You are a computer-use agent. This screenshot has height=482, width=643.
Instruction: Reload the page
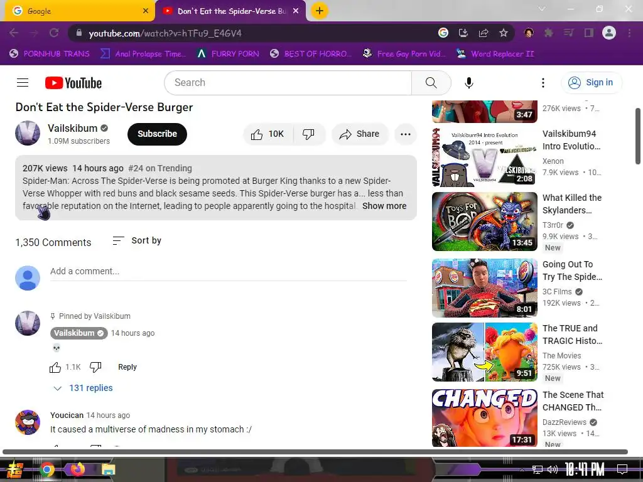(x=54, y=33)
